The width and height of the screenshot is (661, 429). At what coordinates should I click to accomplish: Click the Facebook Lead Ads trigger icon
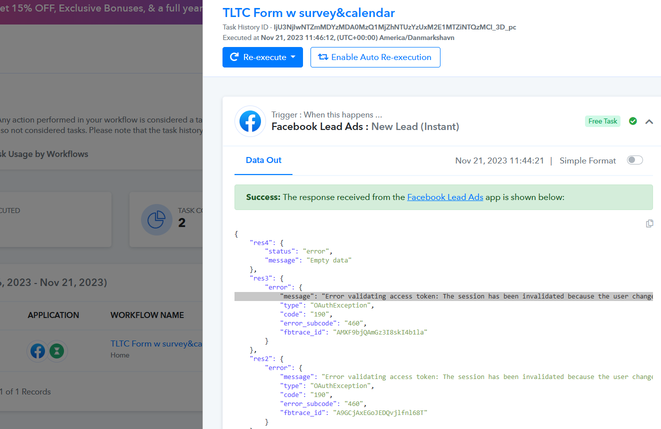tap(250, 121)
